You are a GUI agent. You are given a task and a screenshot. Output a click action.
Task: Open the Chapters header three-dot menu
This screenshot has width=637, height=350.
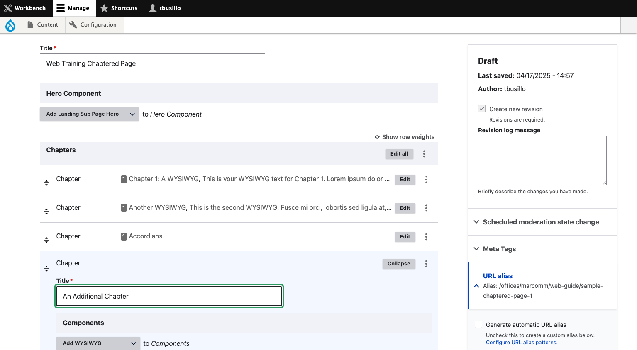[x=424, y=154]
